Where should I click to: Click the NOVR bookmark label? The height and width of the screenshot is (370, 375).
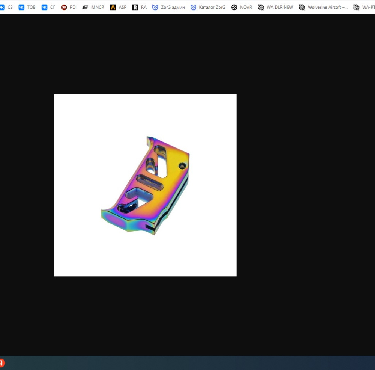click(246, 7)
